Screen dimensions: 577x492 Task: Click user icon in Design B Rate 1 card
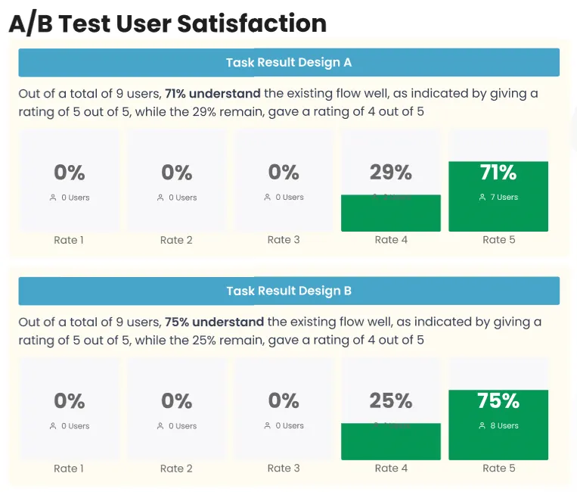tap(53, 426)
